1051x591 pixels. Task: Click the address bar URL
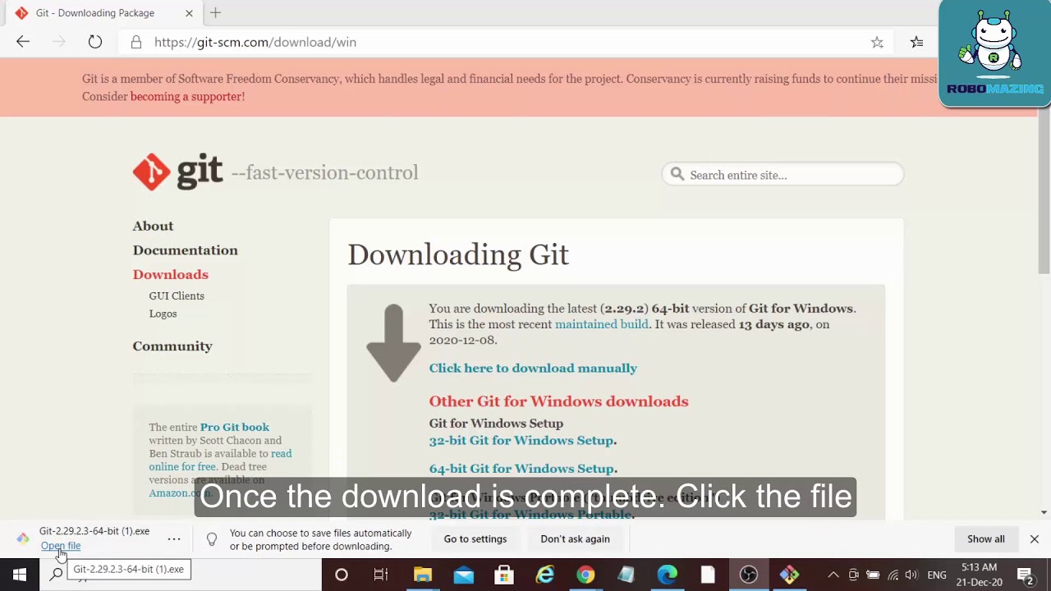tap(255, 42)
